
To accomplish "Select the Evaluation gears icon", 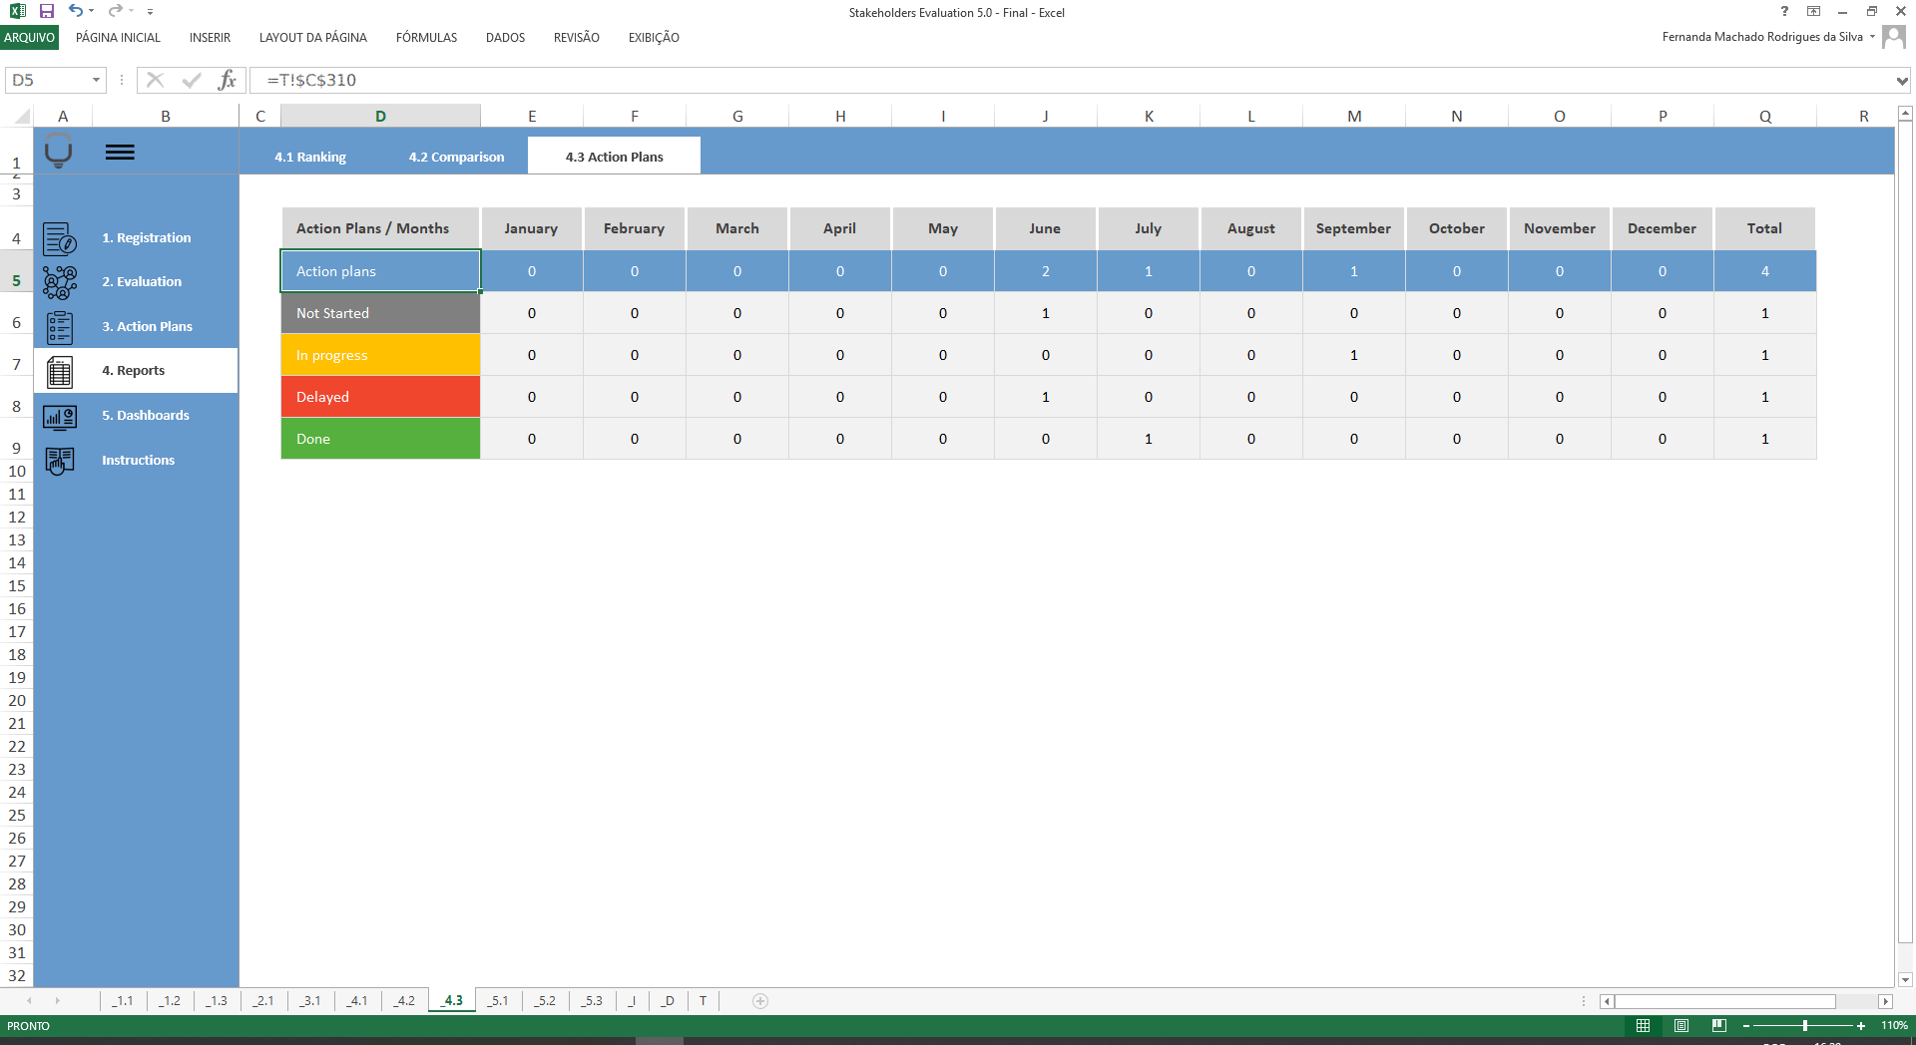I will 60,282.
